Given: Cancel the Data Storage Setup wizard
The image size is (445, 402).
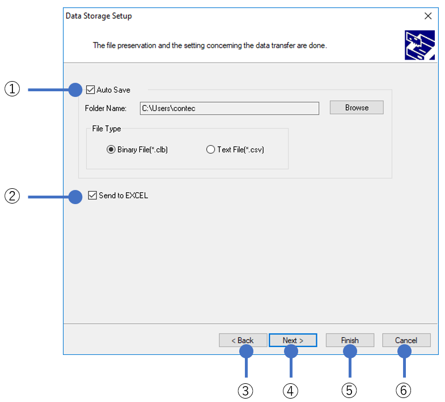Looking at the screenshot, I should [x=406, y=340].
